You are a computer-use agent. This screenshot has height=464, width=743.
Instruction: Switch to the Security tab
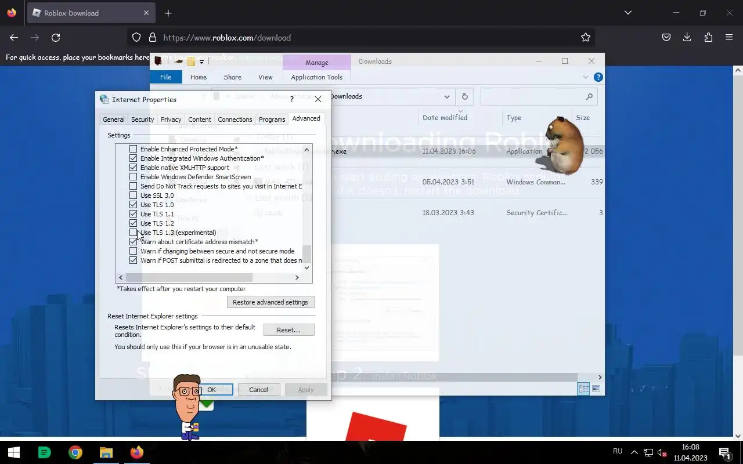coord(142,119)
